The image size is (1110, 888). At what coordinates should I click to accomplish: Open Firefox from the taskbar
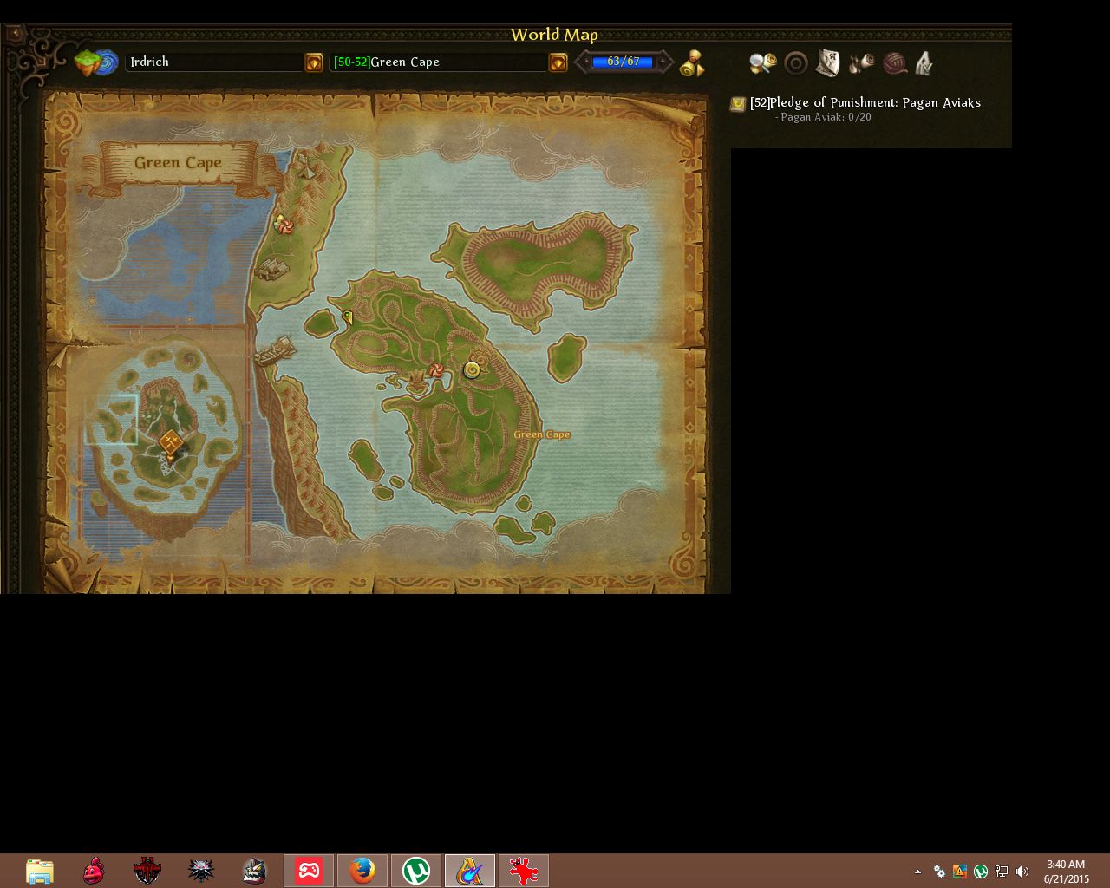point(362,871)
